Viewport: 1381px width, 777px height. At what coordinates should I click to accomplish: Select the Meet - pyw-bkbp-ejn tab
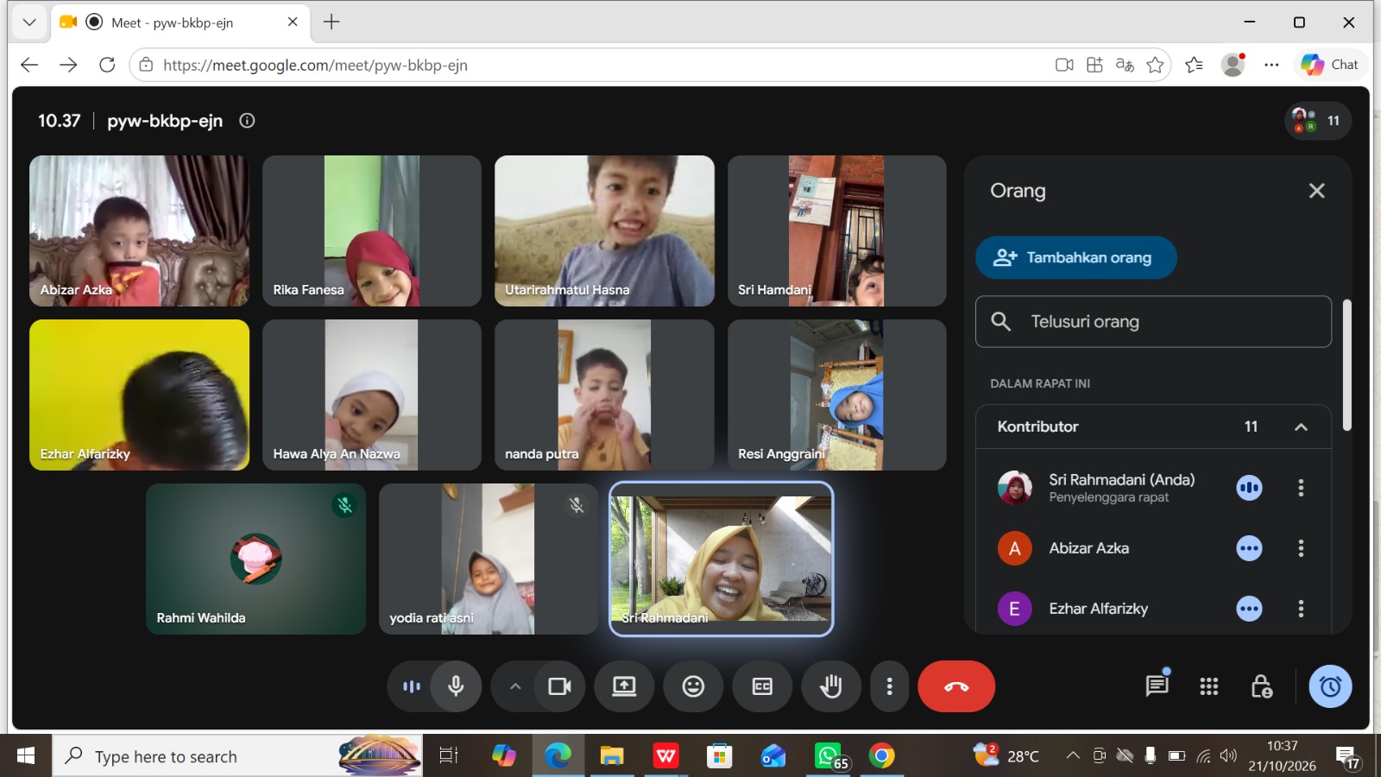point(180,22)
